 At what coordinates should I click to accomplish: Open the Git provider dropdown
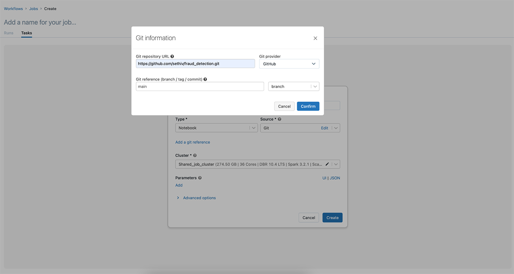289,64
